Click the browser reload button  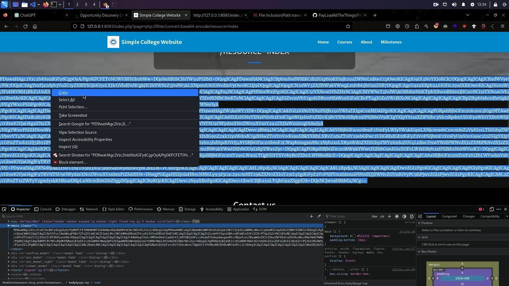tap(25, 26)
